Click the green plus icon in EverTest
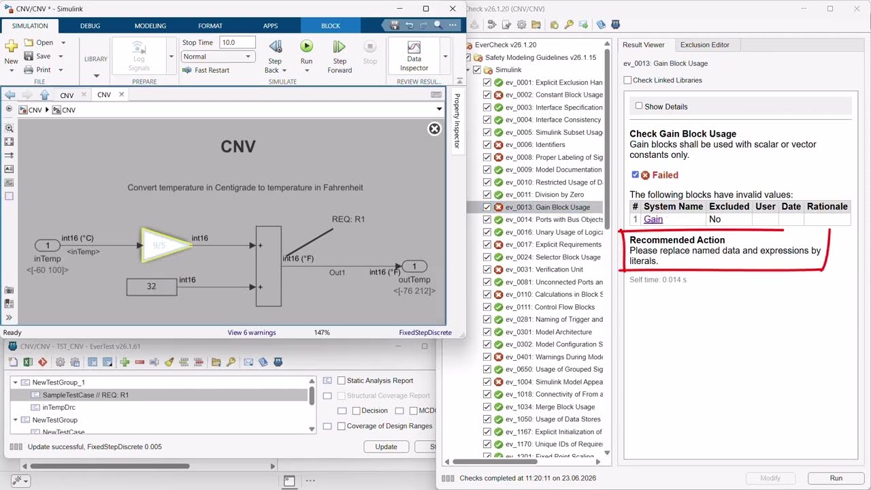This screenshot has width=871, height=490. pos(125,362)
